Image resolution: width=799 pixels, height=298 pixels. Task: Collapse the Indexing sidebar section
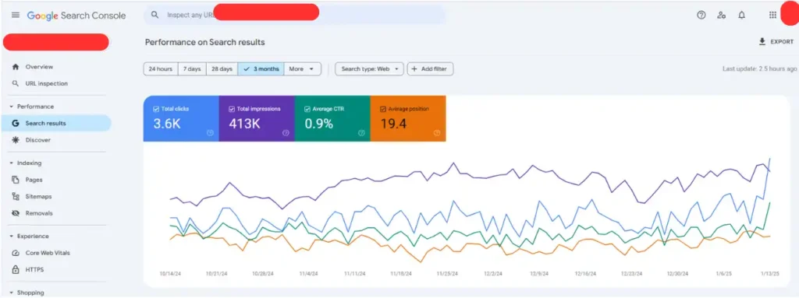pyautogui.click(x=12, y=163)
